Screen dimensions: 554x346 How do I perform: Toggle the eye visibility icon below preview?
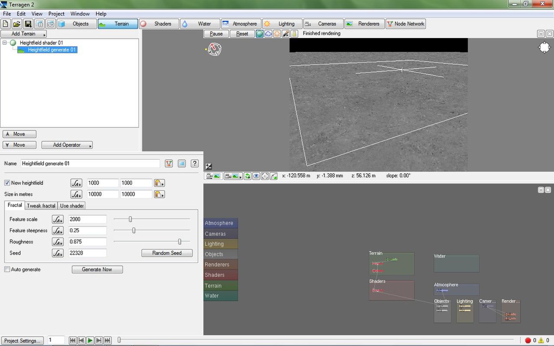[x=256, y=176]
